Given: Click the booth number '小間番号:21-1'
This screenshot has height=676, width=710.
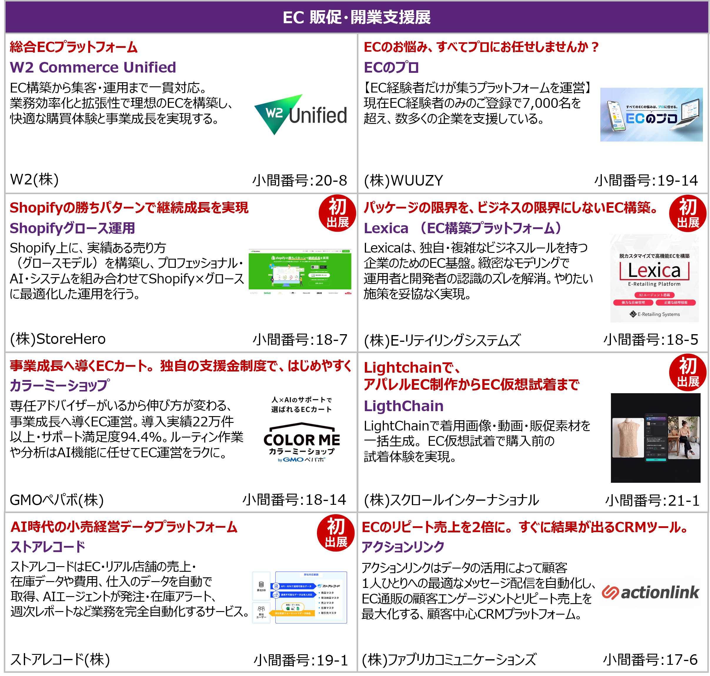Looking at the screenshot, I should coord(652,500).
